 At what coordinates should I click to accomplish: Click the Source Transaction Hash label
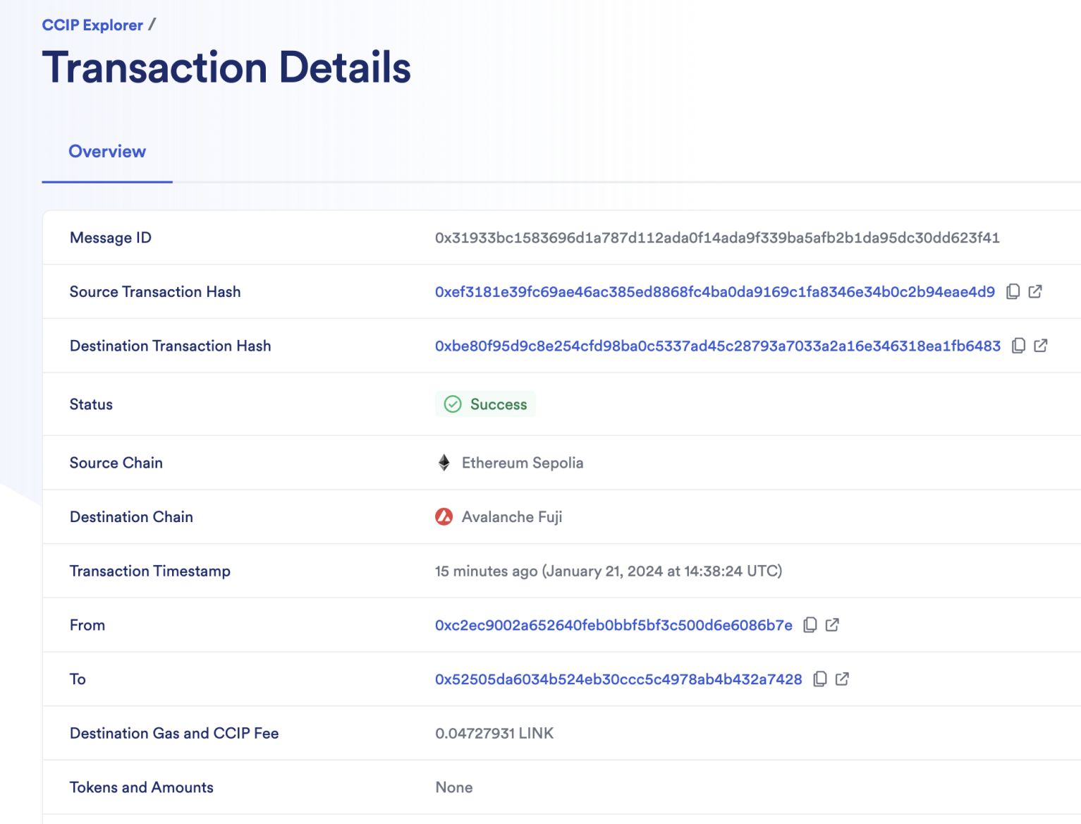[x=155, y=292]
